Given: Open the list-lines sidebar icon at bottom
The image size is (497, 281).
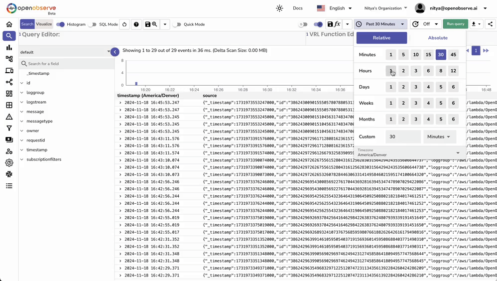Looking at the screenshot, I should (9, 186).
